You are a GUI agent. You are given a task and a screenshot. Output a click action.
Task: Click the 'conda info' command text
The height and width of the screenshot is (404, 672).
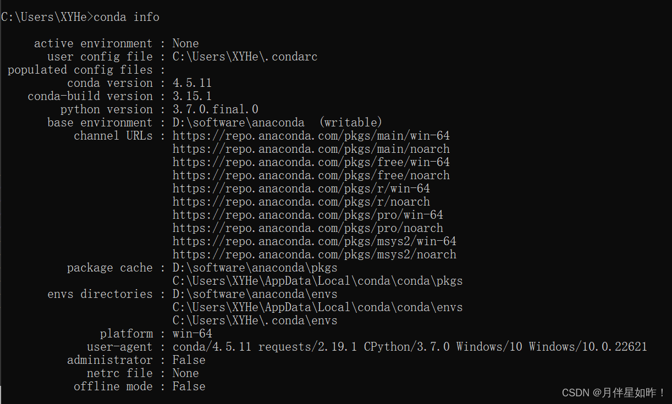click(x=126, y=17)
